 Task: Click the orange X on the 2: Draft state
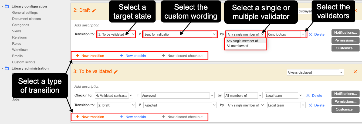[x=356, y=11]
